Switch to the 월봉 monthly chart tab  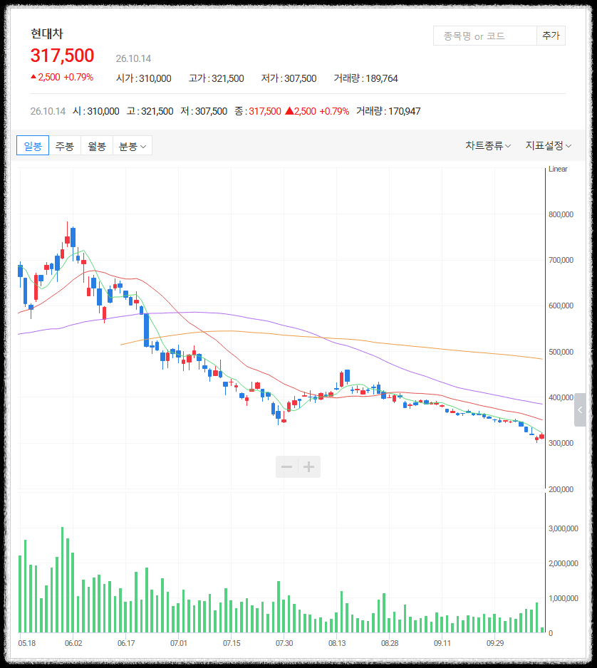(x=97, y=146)
